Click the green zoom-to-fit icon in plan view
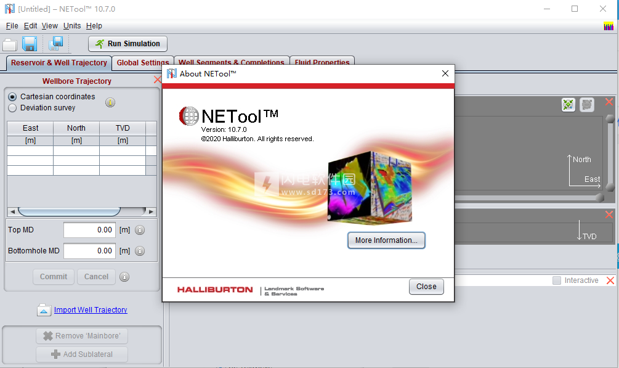 point(568,105)
